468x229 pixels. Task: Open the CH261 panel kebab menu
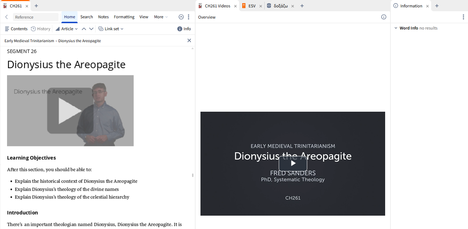(189, 17)
